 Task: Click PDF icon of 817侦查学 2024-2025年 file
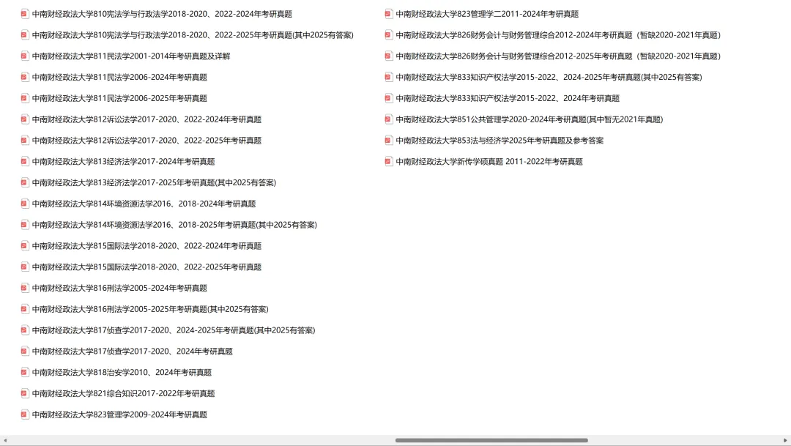click(24, 330)
